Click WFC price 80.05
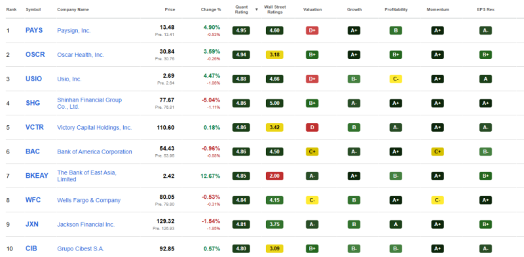The width and height of the screenshot is (524, 257). (167, 197)
